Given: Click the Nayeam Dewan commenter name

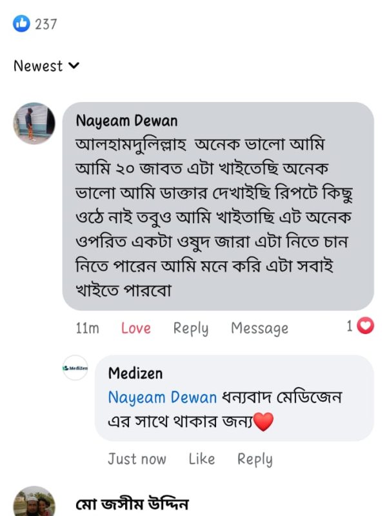Looking at the screenshot, I should click(x=126, y=121).
